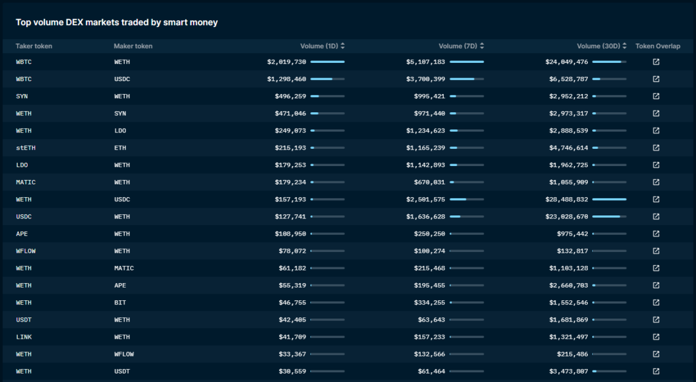Open token overlap icon for WBTC/USDC row
This screenshot has width=696, height=382.
pos(656,79)
